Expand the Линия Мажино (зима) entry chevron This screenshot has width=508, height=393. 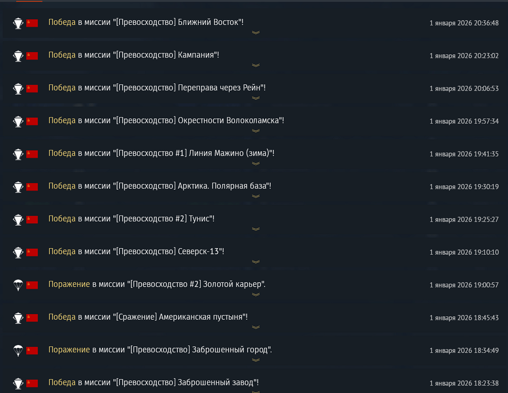coord(256,163)
